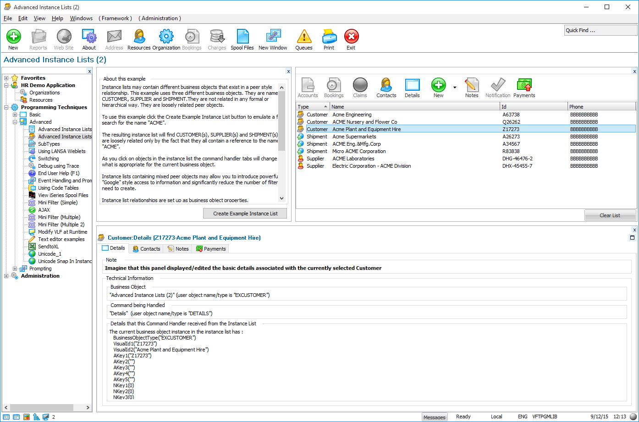Close the About this example panel

point(288,71)
